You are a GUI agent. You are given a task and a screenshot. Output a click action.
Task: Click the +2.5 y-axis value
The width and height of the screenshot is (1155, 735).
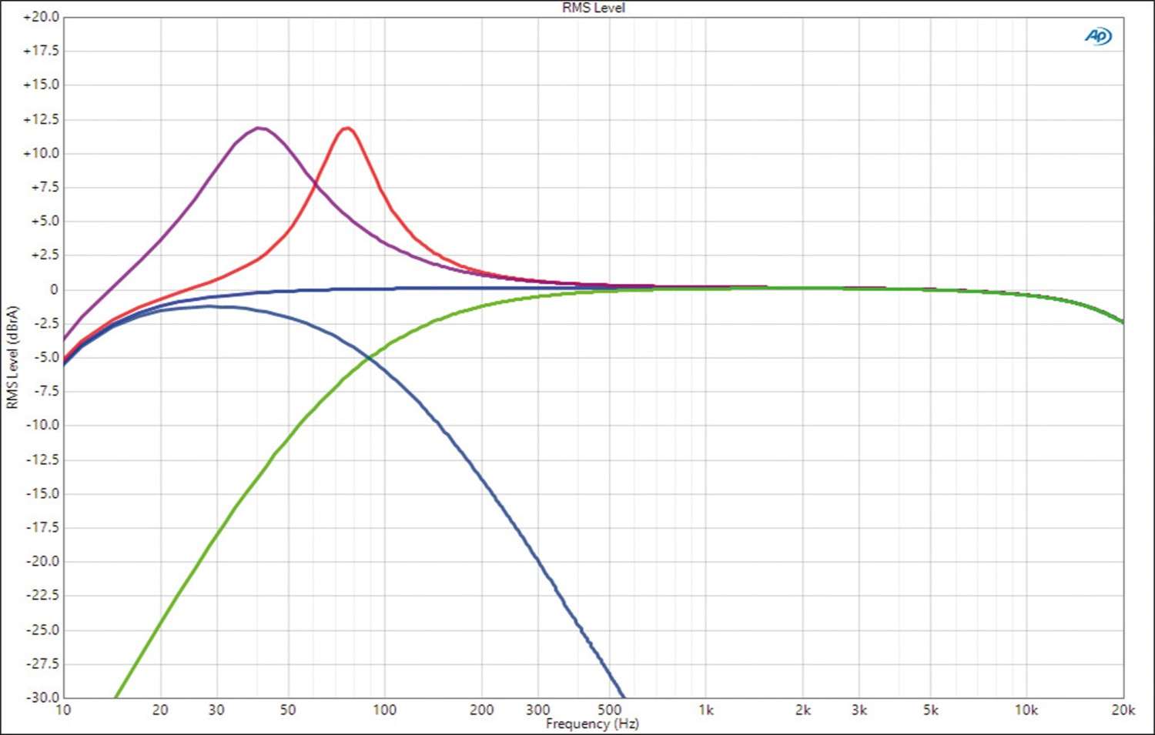coord(44,255)
